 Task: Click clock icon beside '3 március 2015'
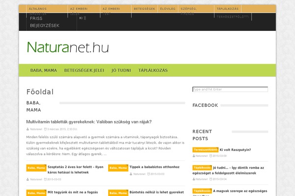(45, 129)
